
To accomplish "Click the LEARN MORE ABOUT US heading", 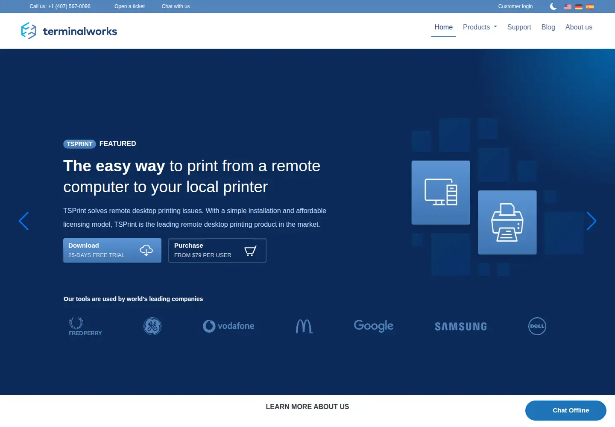I will point(307,407).
